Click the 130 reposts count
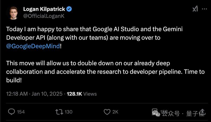211x122 pixels. point(69,112)
